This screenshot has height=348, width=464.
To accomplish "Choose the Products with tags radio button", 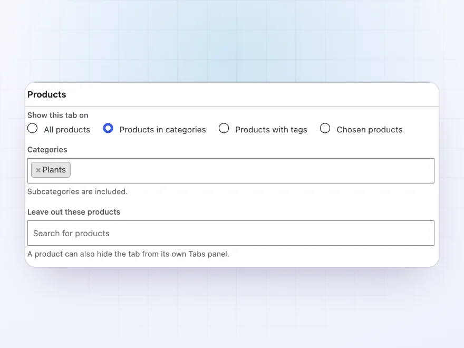I will (x=224, y=129).
